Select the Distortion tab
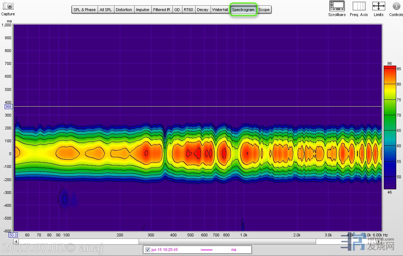Viewport: 403px width, 256px height. point(124,10)
